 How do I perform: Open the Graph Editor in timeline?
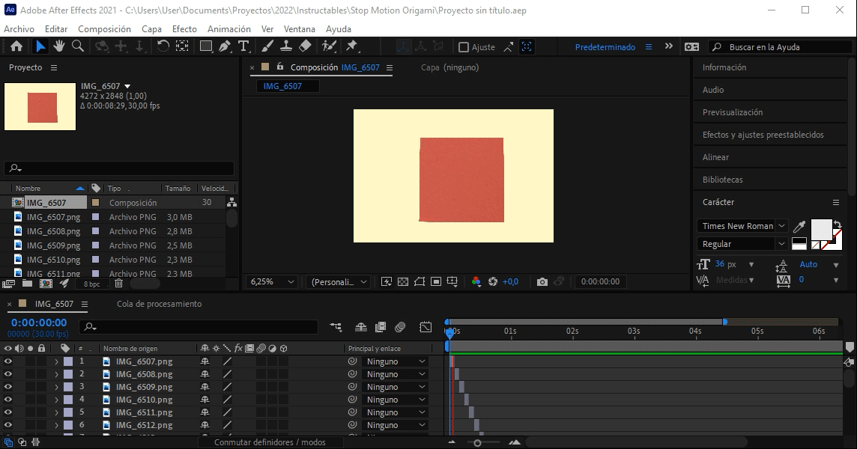coord(426,327)
